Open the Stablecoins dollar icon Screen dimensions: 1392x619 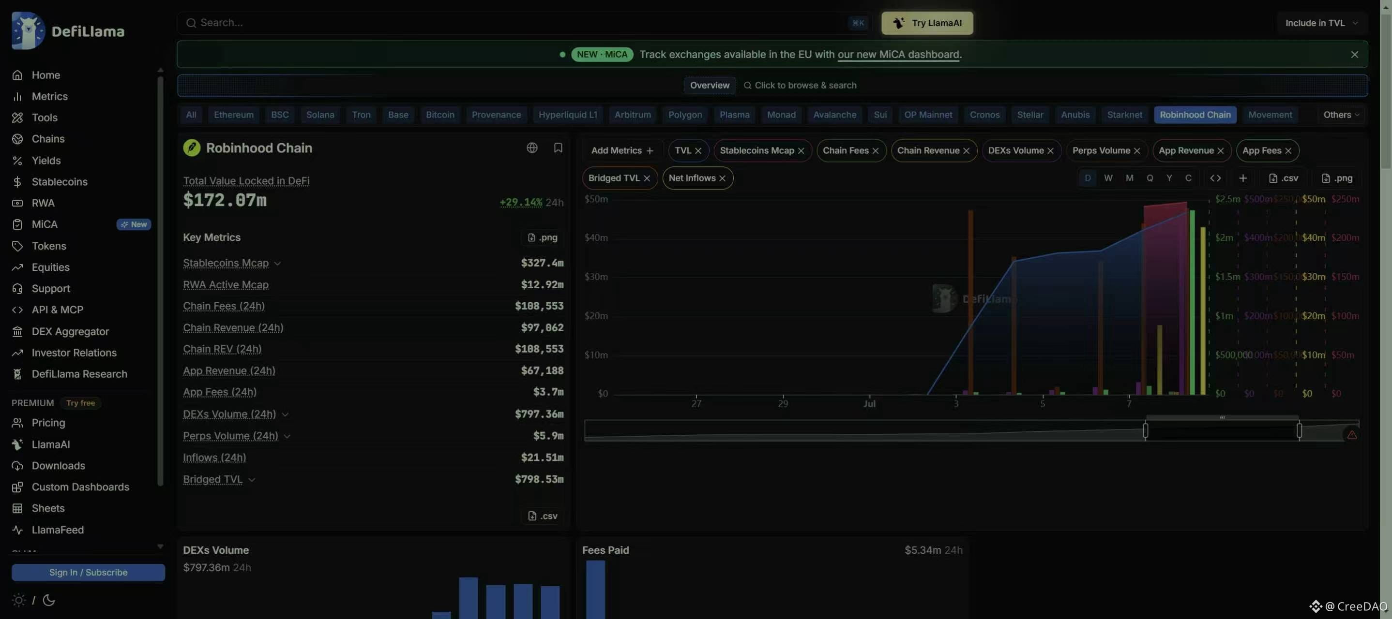coord(17,182)
